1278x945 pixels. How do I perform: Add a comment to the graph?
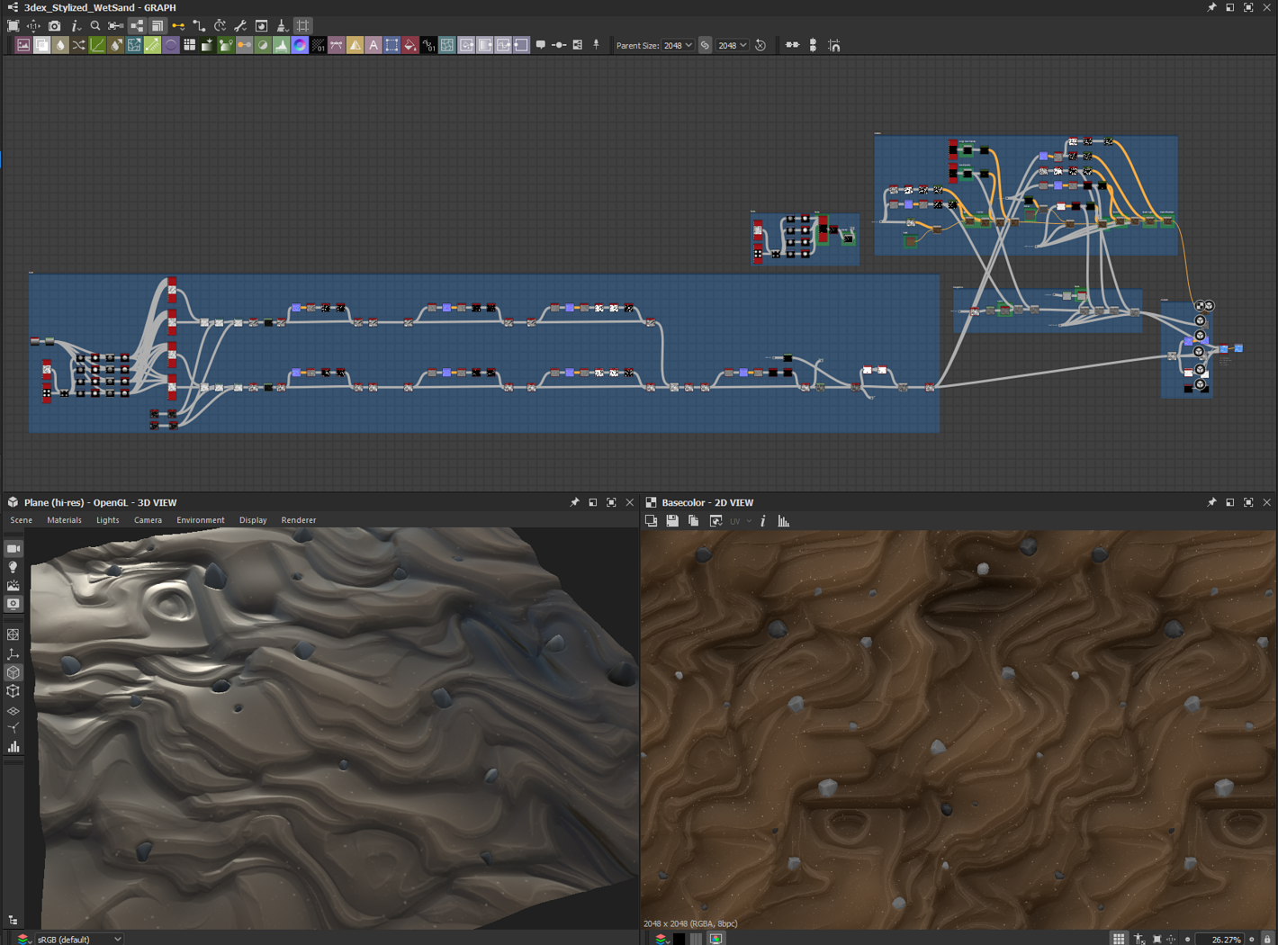click(541, 45)
